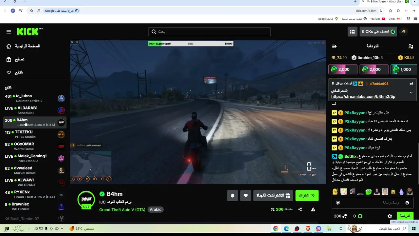Click the Subscribe (اشتراك) green button
This screenshot has width=419, height=236.
pyautogui.click(x=307, y=195)
